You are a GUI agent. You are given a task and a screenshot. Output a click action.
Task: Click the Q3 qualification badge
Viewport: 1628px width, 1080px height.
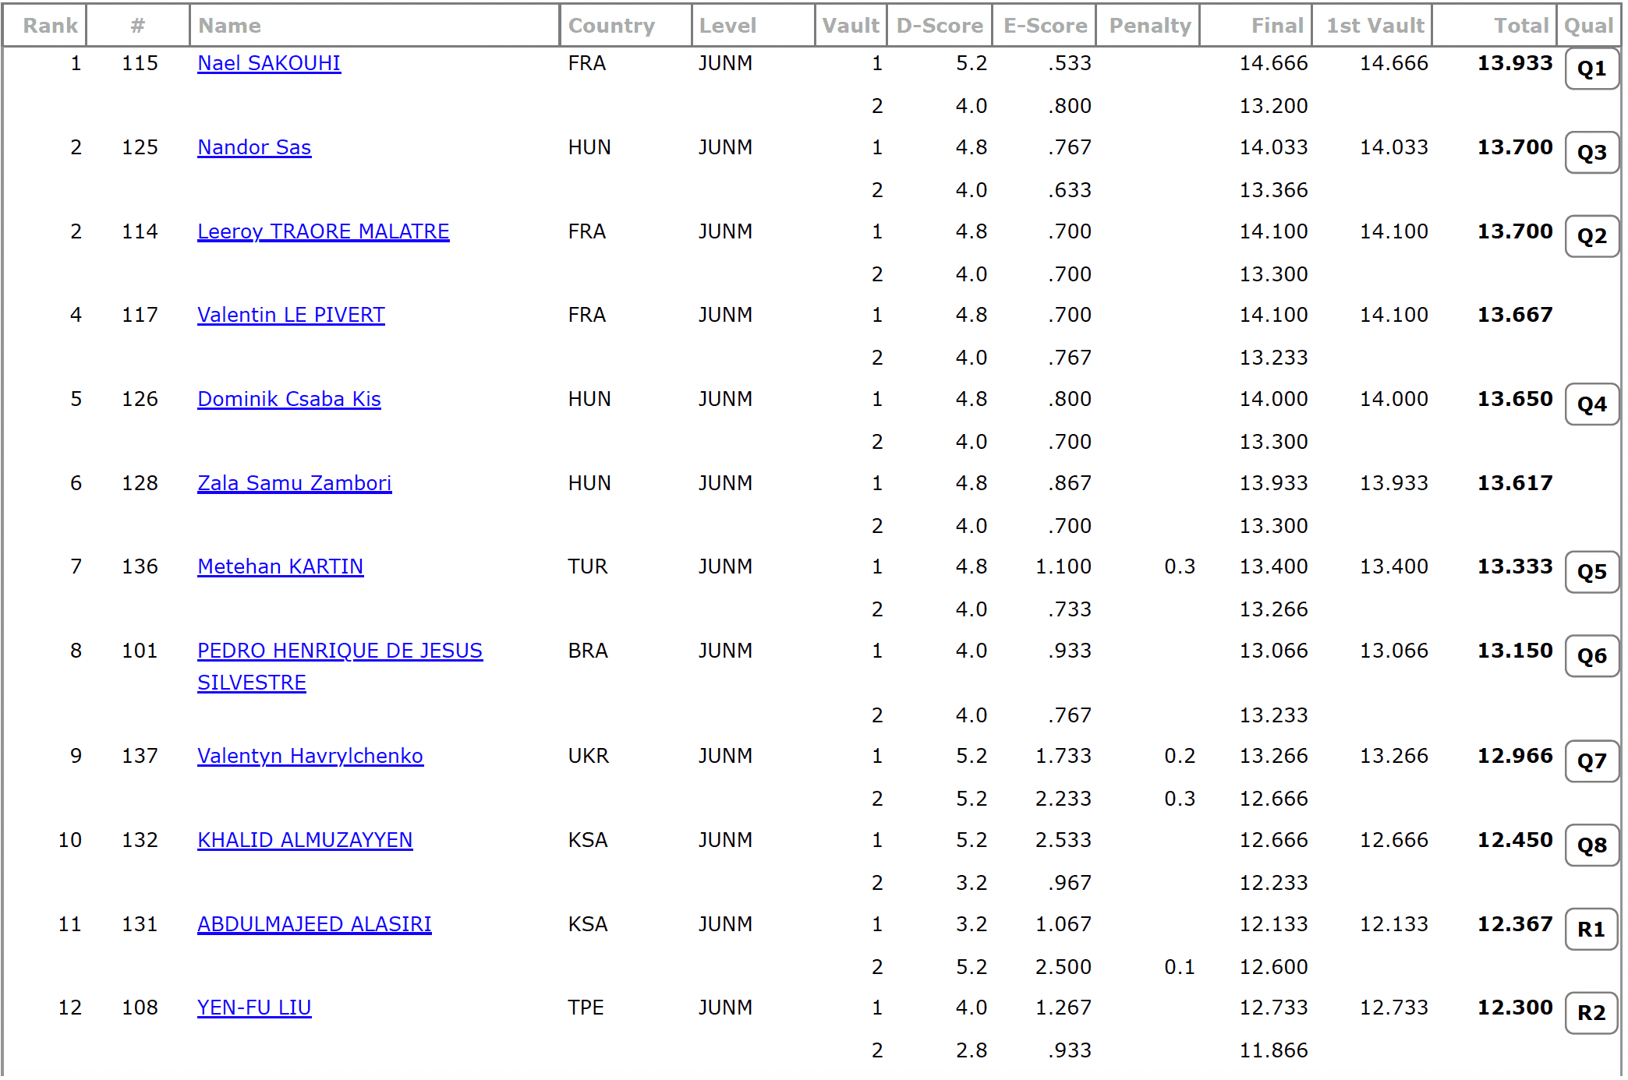1591,153
